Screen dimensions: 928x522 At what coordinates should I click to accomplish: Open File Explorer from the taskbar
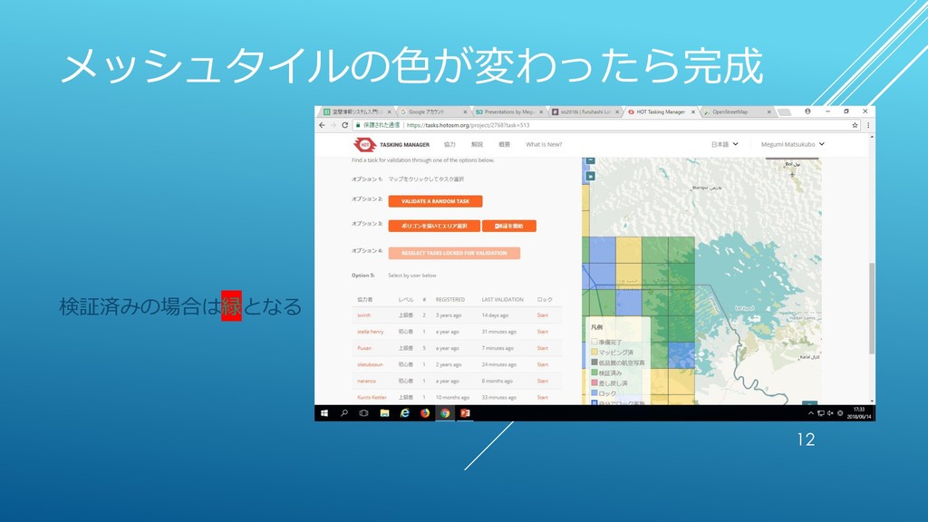click(384, 413)
